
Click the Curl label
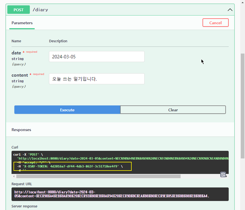[x=15, y=147]
